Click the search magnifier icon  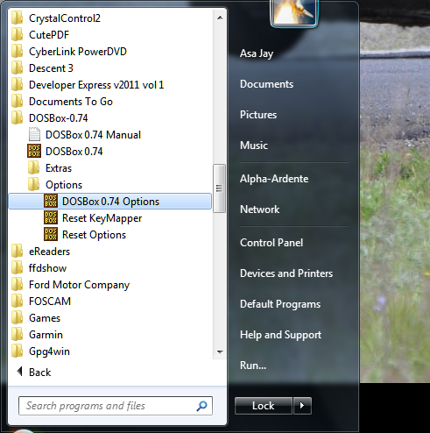[x=201, y=406]
